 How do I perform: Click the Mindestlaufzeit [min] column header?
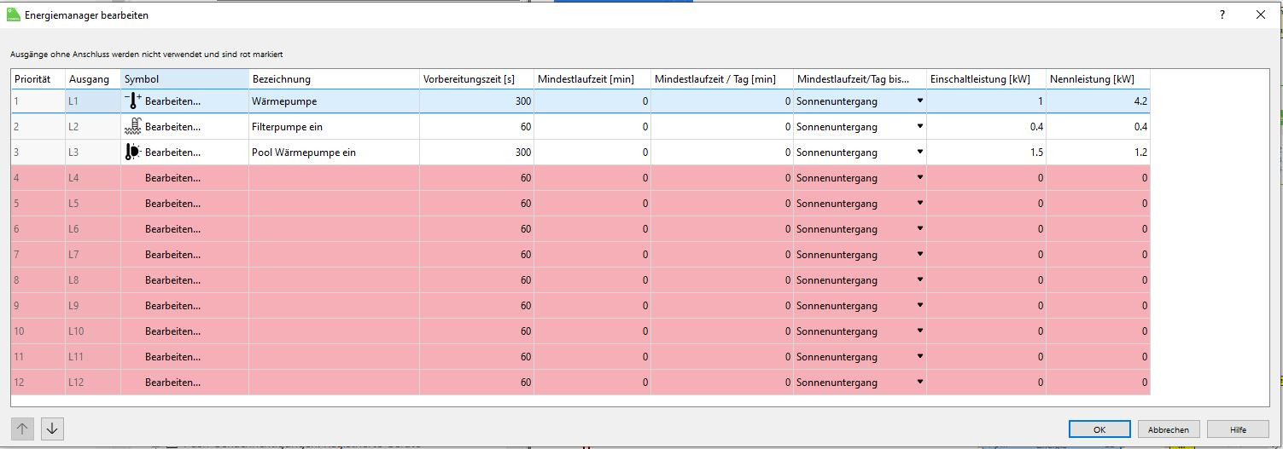[592, 78]
